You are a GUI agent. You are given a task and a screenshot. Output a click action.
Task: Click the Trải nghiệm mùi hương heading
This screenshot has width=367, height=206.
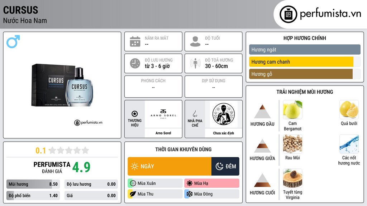(x=305, y=92)
